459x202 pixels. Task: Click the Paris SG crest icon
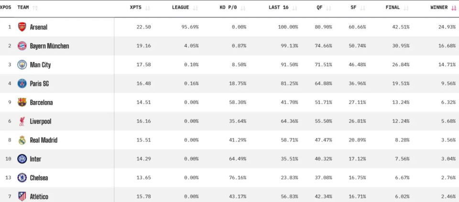click(x=22, y=83)
